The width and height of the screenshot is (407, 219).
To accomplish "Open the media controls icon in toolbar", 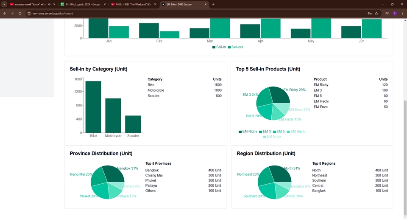I will [x=387, y=13].
